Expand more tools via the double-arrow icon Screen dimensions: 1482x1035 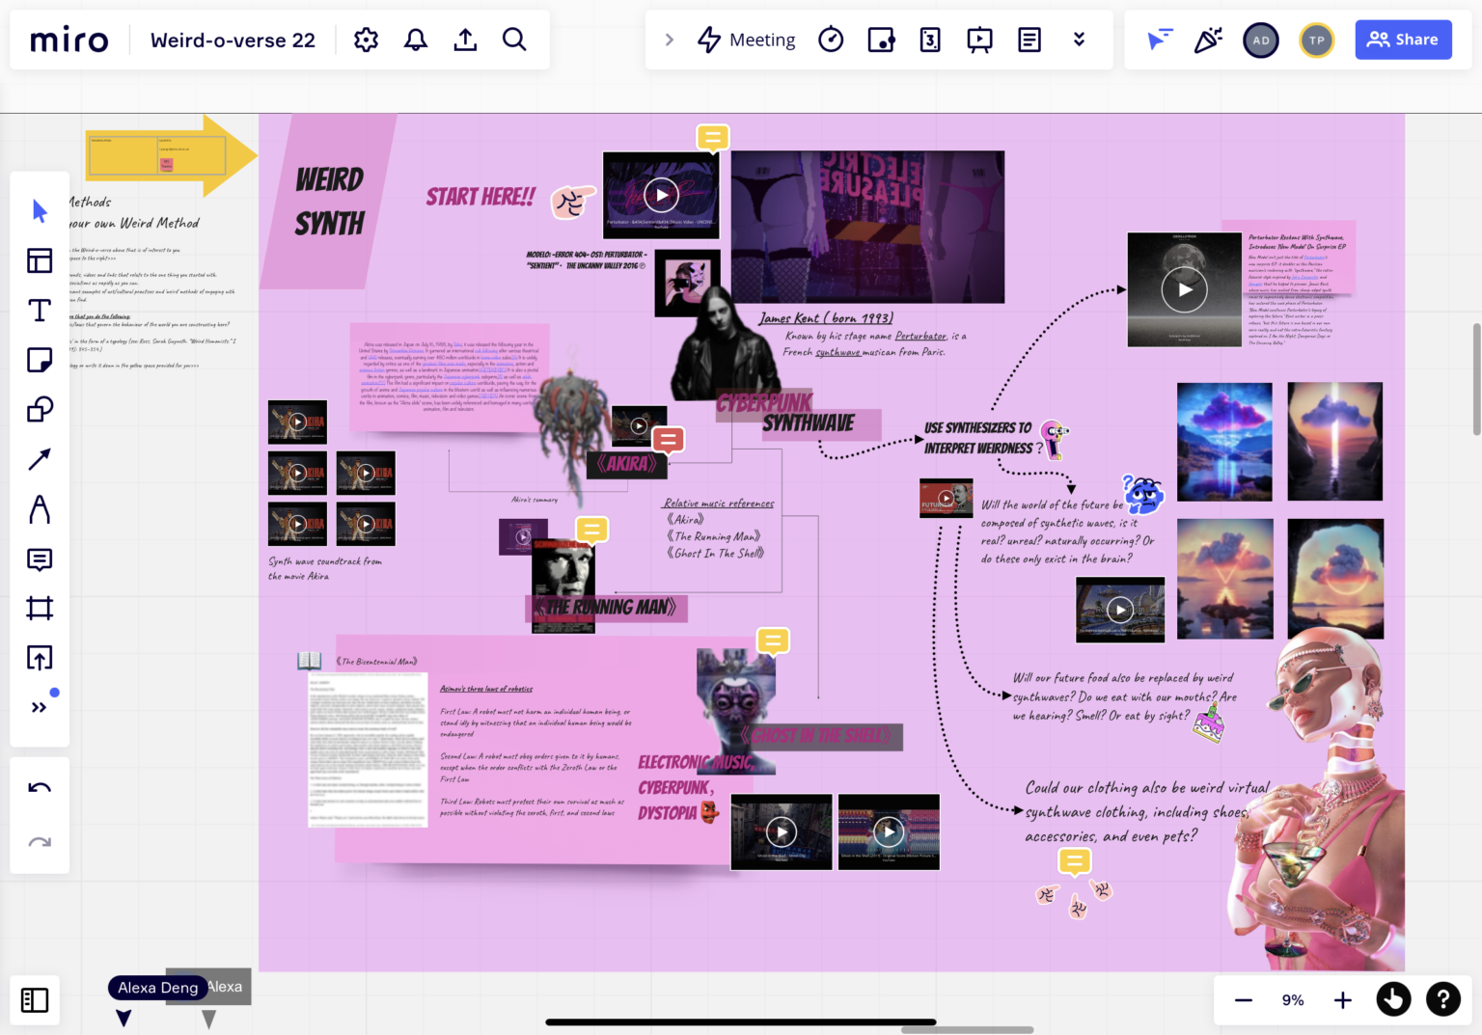pyautogui.click(x=40, y=706)
